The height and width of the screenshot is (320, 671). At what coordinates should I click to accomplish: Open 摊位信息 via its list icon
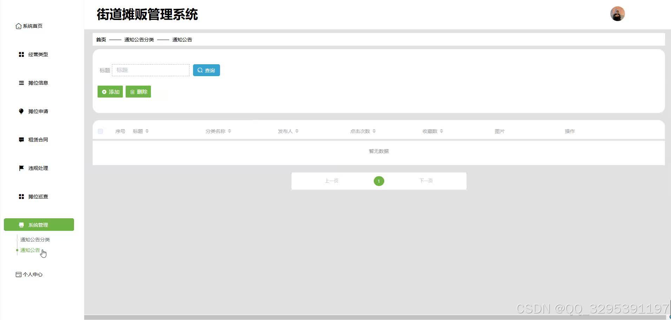tap(21, 83)
